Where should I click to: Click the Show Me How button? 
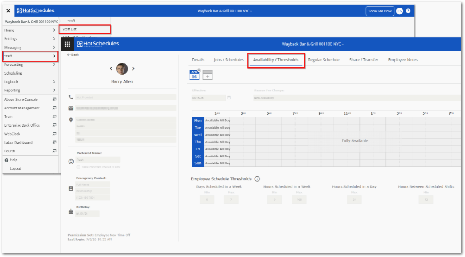click(380, 11)
